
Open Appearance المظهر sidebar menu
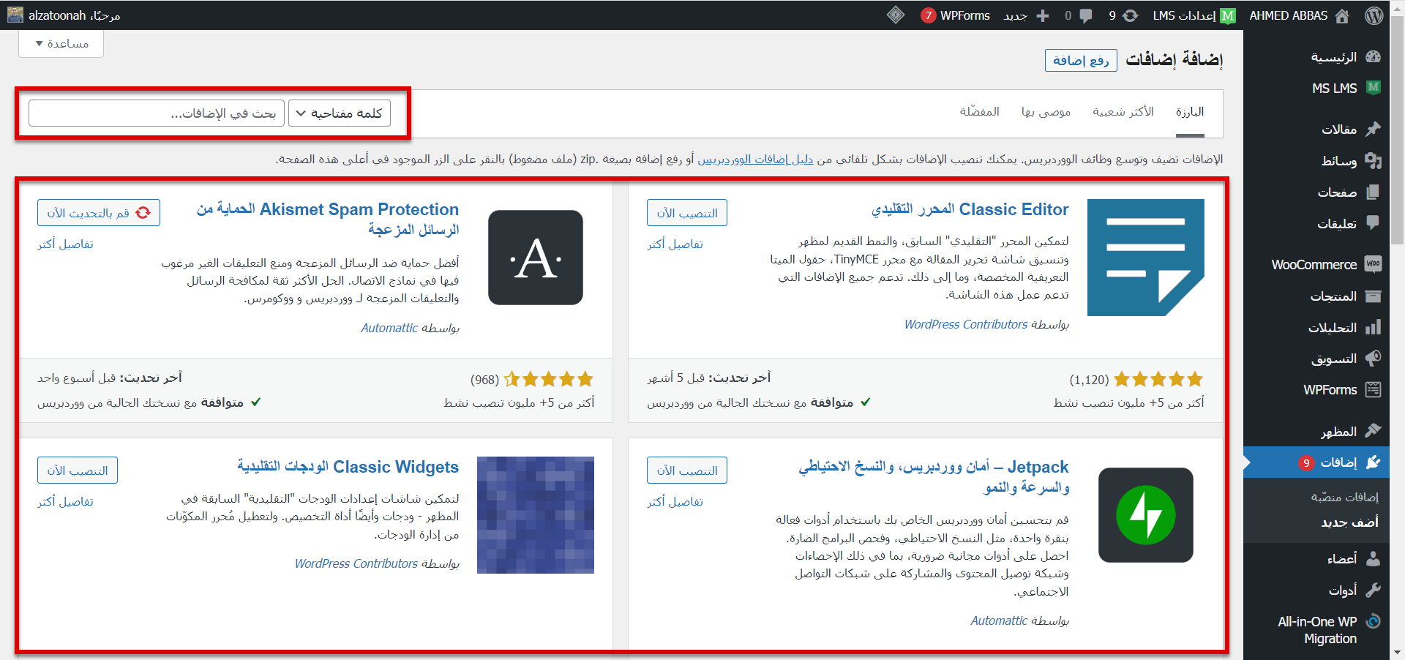pyautogui.click(x=1349, y=432)
